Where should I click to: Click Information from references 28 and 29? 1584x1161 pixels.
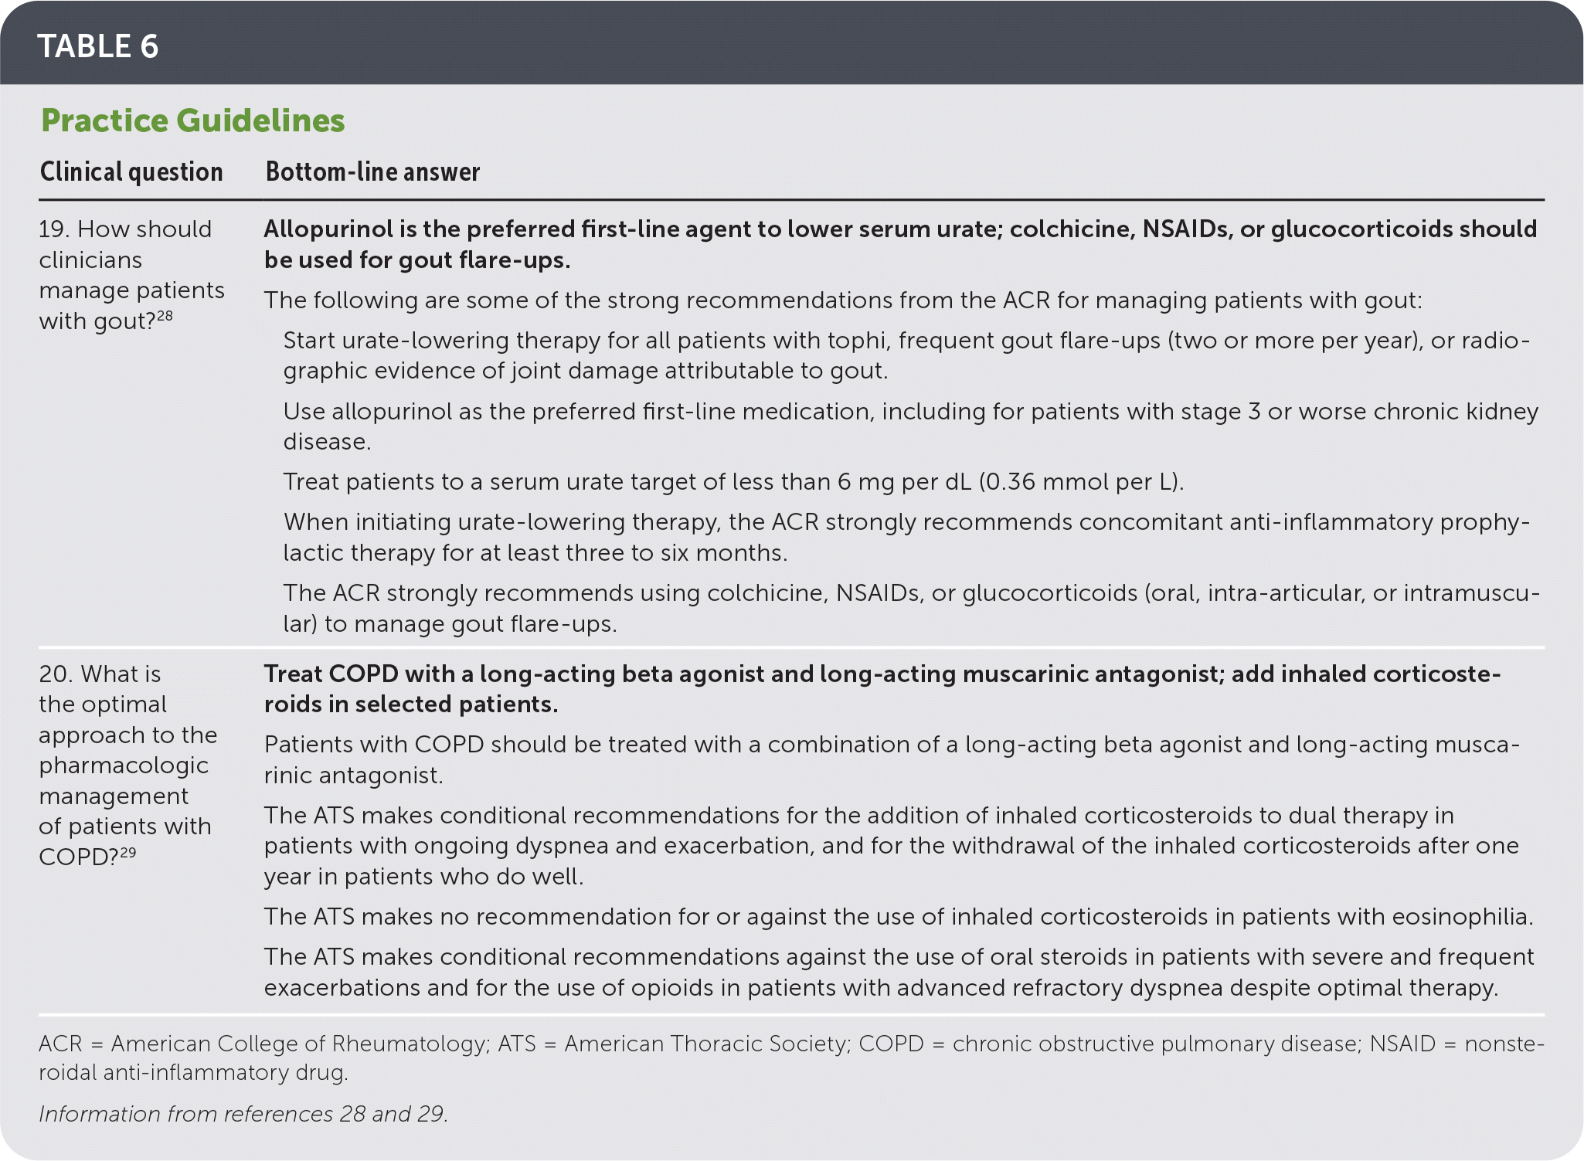[x=243, y=1113]
